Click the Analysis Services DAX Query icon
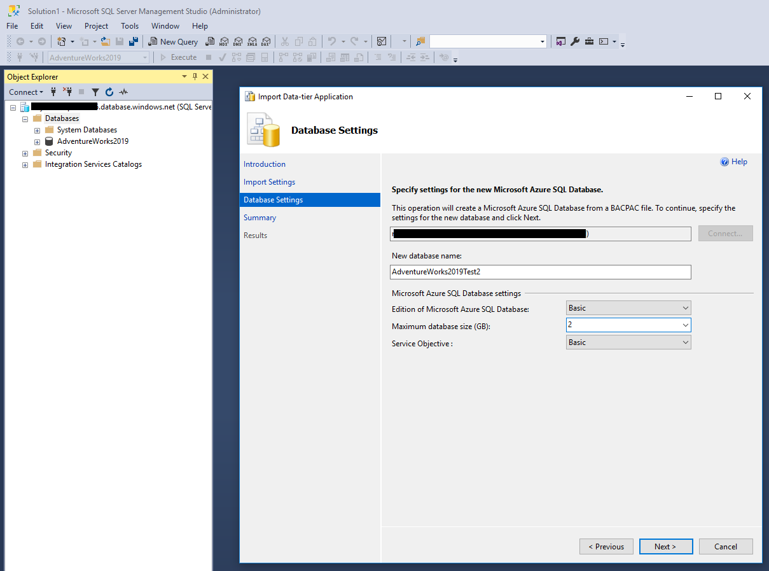This screenshot has height=571, width=769. pyautogui.click(x=266, y=41)
